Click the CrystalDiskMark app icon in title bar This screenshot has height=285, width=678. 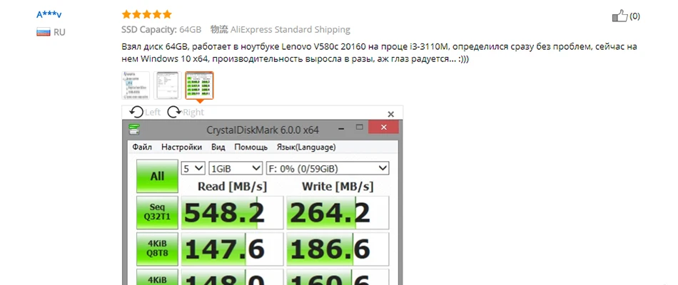[x=134, y=129]
